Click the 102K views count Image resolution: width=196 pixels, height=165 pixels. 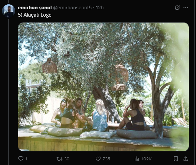point(146,159)
